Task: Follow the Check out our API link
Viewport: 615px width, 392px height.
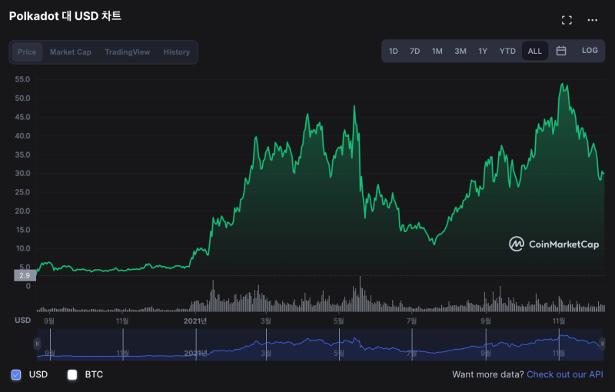Action: pyautogui.click(x=565, y=374)
